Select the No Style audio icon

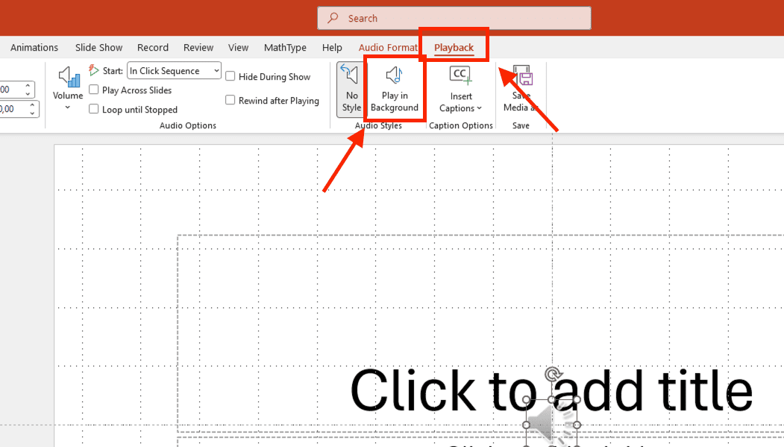click(350, 75)
